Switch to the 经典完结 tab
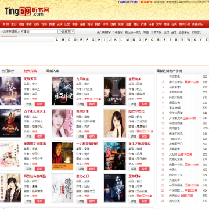 [x=30, y=71]
